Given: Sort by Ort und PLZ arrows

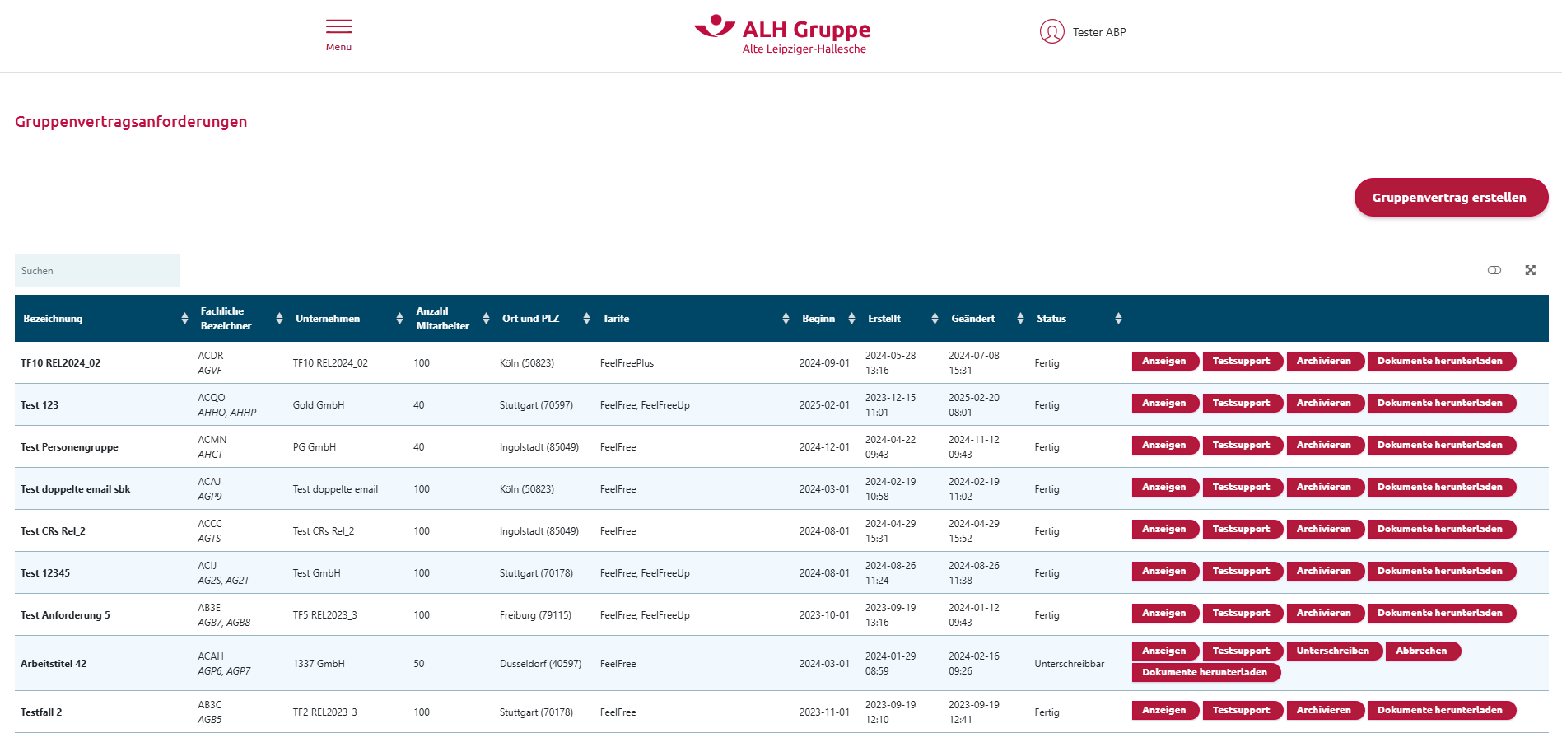Looking at the screenshot, I should pyautogui.click(x=586, y=319).
